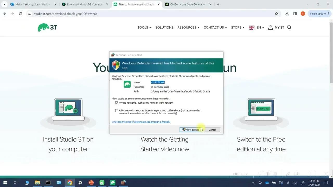Screen dimensions: 333x187
Task: Open the Chrome profile avatar
Action: pyautogui.click(x=303, y=14)
